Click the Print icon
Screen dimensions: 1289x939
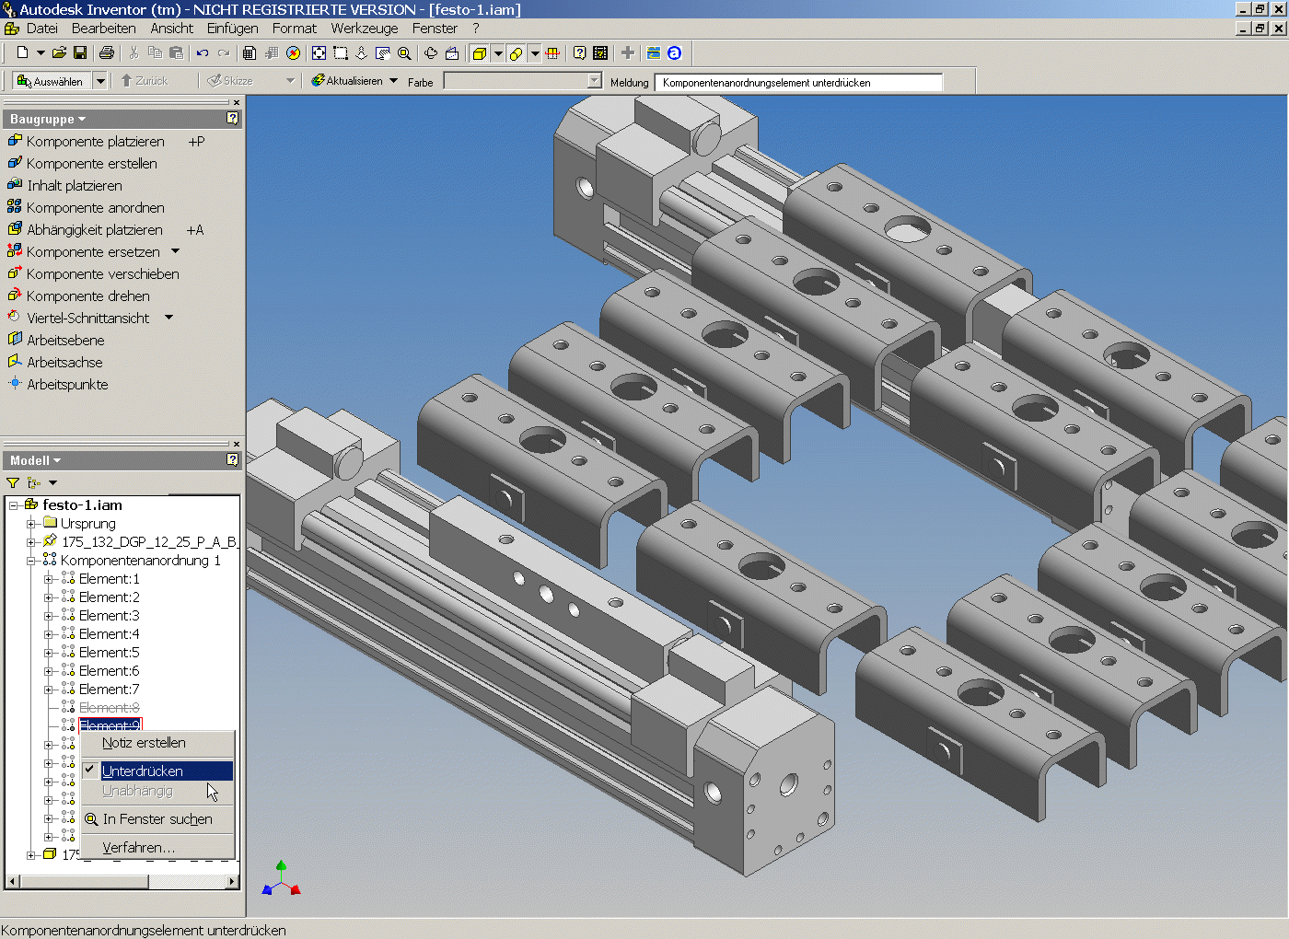click(107, 53)
